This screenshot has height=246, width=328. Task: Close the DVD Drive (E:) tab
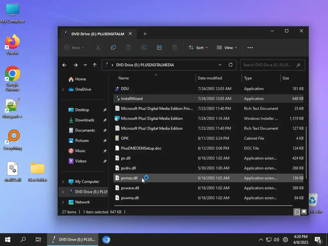(130, 34)
